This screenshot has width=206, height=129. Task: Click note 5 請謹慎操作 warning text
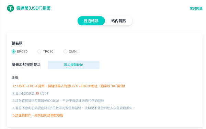(38, 115)
